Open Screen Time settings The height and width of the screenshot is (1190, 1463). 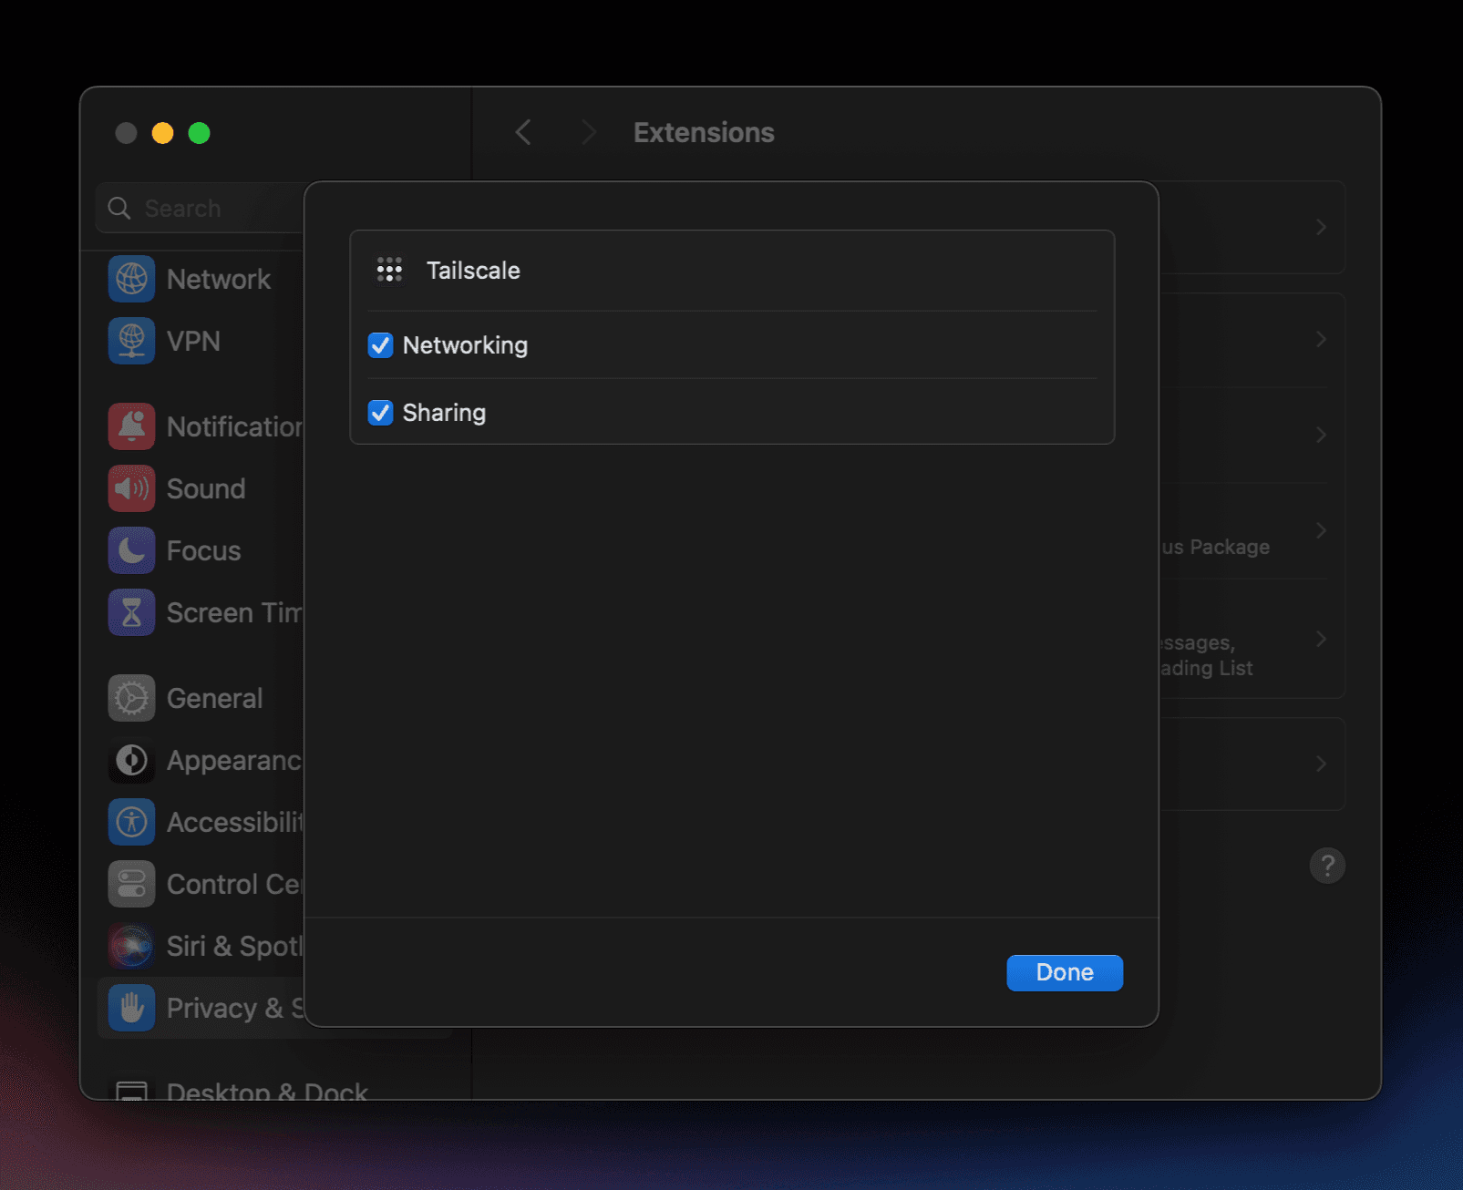[x=131, y=612]
